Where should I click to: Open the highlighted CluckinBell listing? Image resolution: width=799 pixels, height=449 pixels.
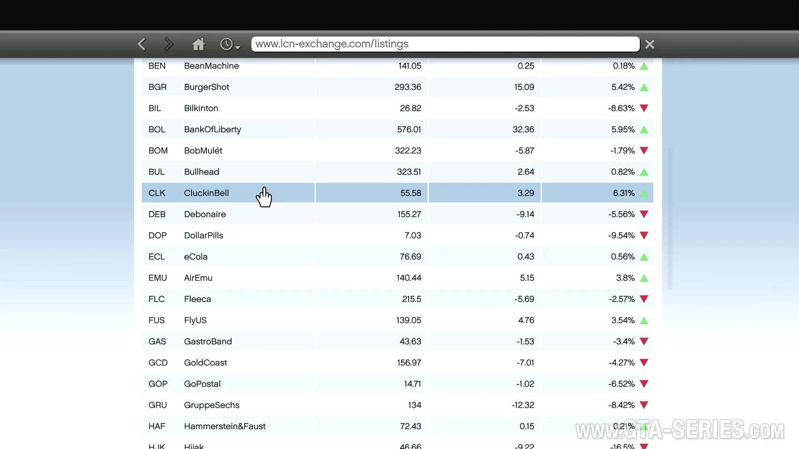pyautogui.click(x=397, y=193)
